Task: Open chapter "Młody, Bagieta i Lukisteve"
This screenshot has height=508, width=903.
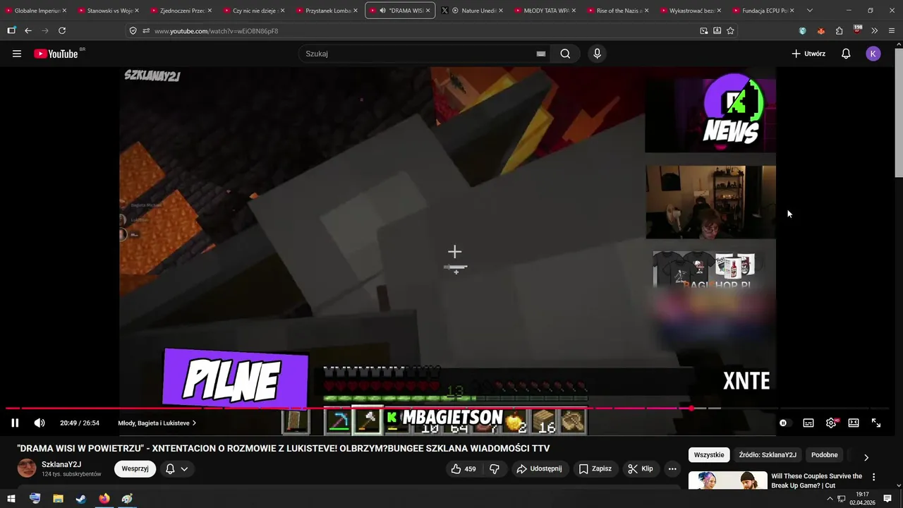Action: click(157, 423)
